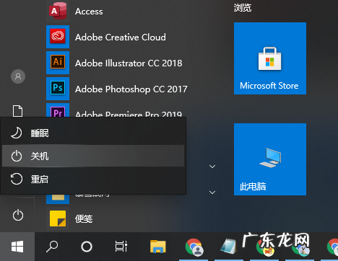Open taskbar search magnifier
Image resolution: width=338 pixels, height=261 pixels.
pyautogui.click(x=52, y=247)
